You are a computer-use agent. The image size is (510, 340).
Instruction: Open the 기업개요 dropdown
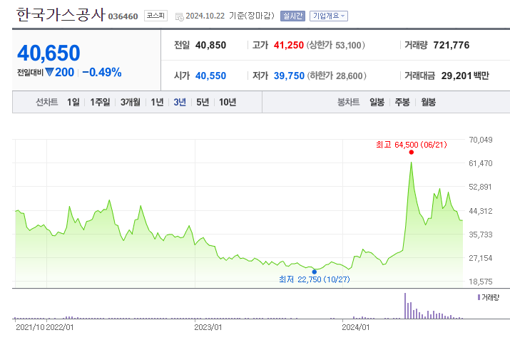[329, 16]
